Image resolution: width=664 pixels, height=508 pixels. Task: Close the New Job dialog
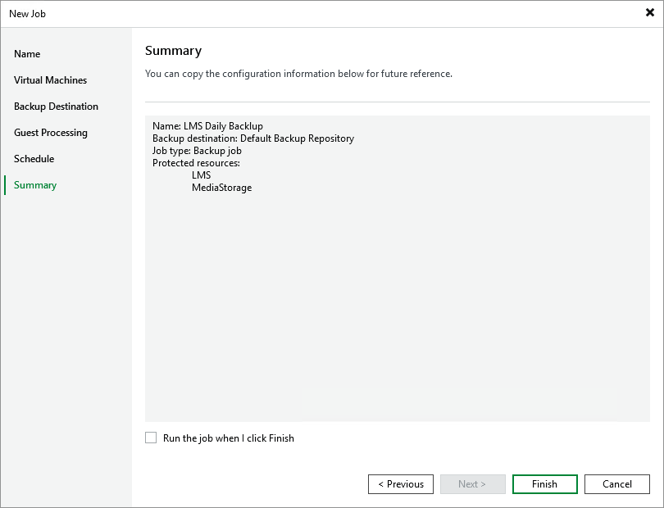point(648,12)
